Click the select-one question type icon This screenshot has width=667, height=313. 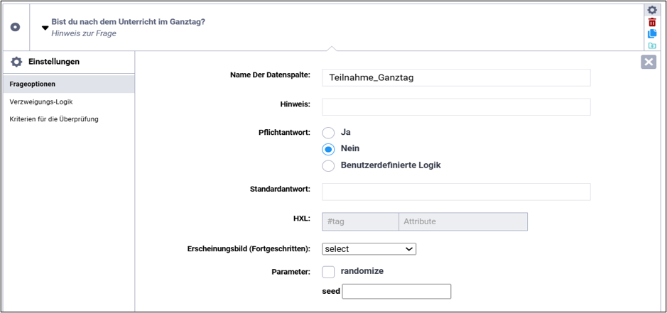(x=16, y=28)
